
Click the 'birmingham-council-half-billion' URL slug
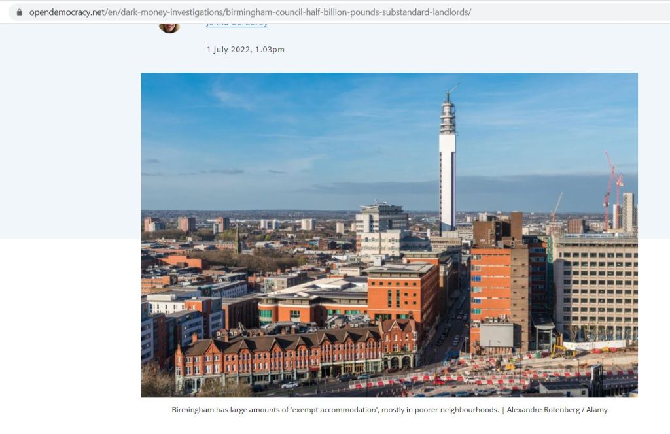(x=287, y=12)
